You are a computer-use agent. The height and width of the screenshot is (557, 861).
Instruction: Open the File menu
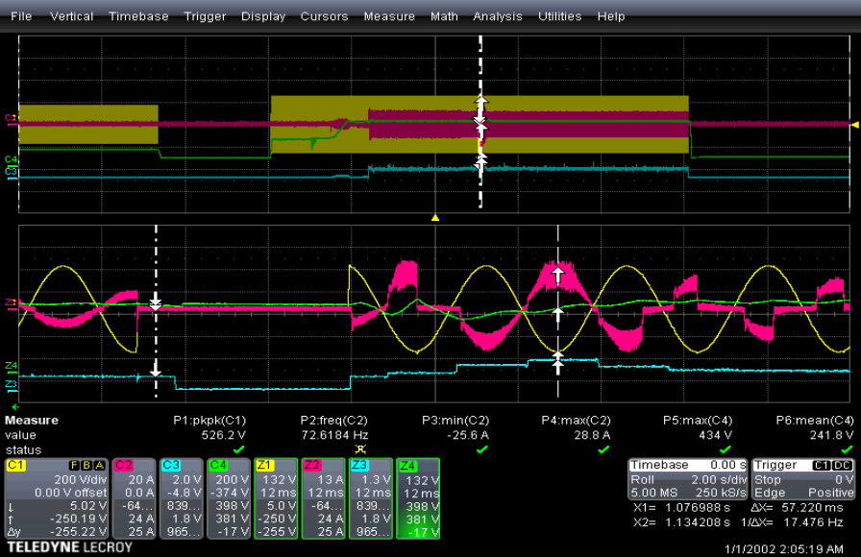coord(21,16)
